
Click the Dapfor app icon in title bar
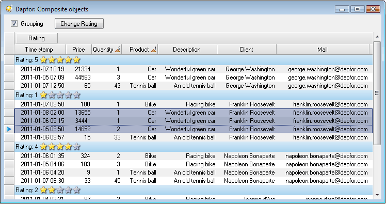(x=9, y=9)
